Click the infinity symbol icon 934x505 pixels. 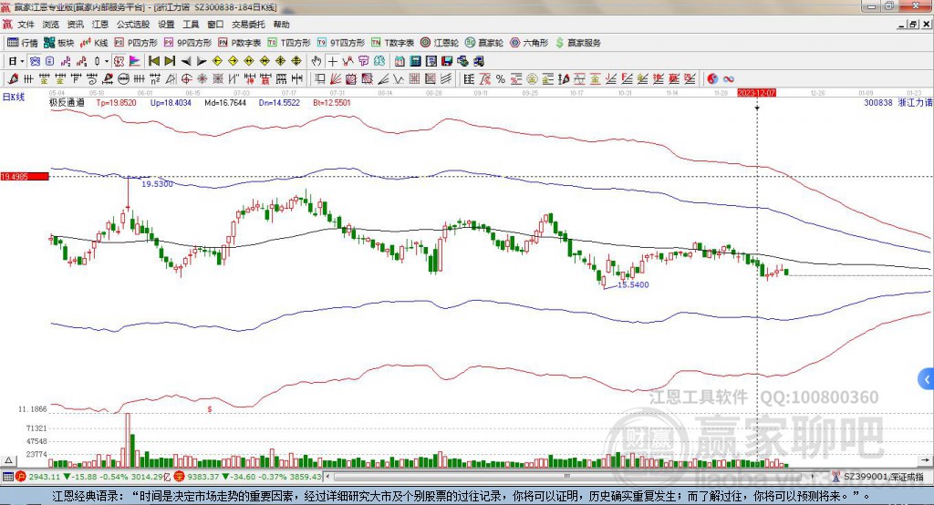(x=729, y=79)
